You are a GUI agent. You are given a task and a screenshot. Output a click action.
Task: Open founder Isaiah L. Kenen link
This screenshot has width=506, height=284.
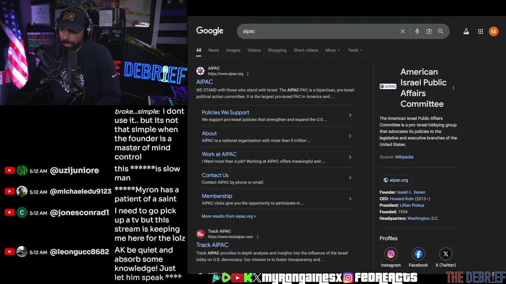click(x=411, y=192)
